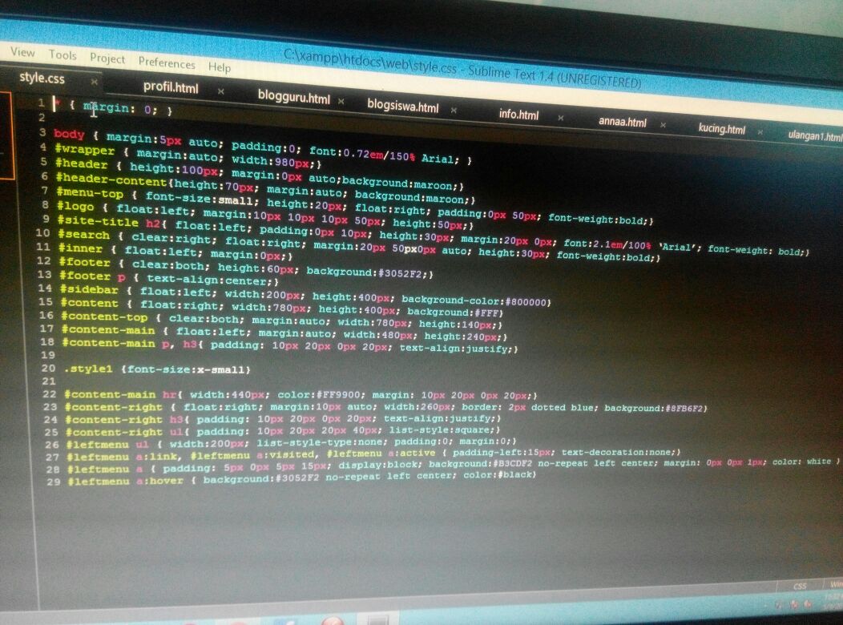Click line number 21 in the gutter
This screenshot has height=625, width=843.
click(x=49, y=381)
